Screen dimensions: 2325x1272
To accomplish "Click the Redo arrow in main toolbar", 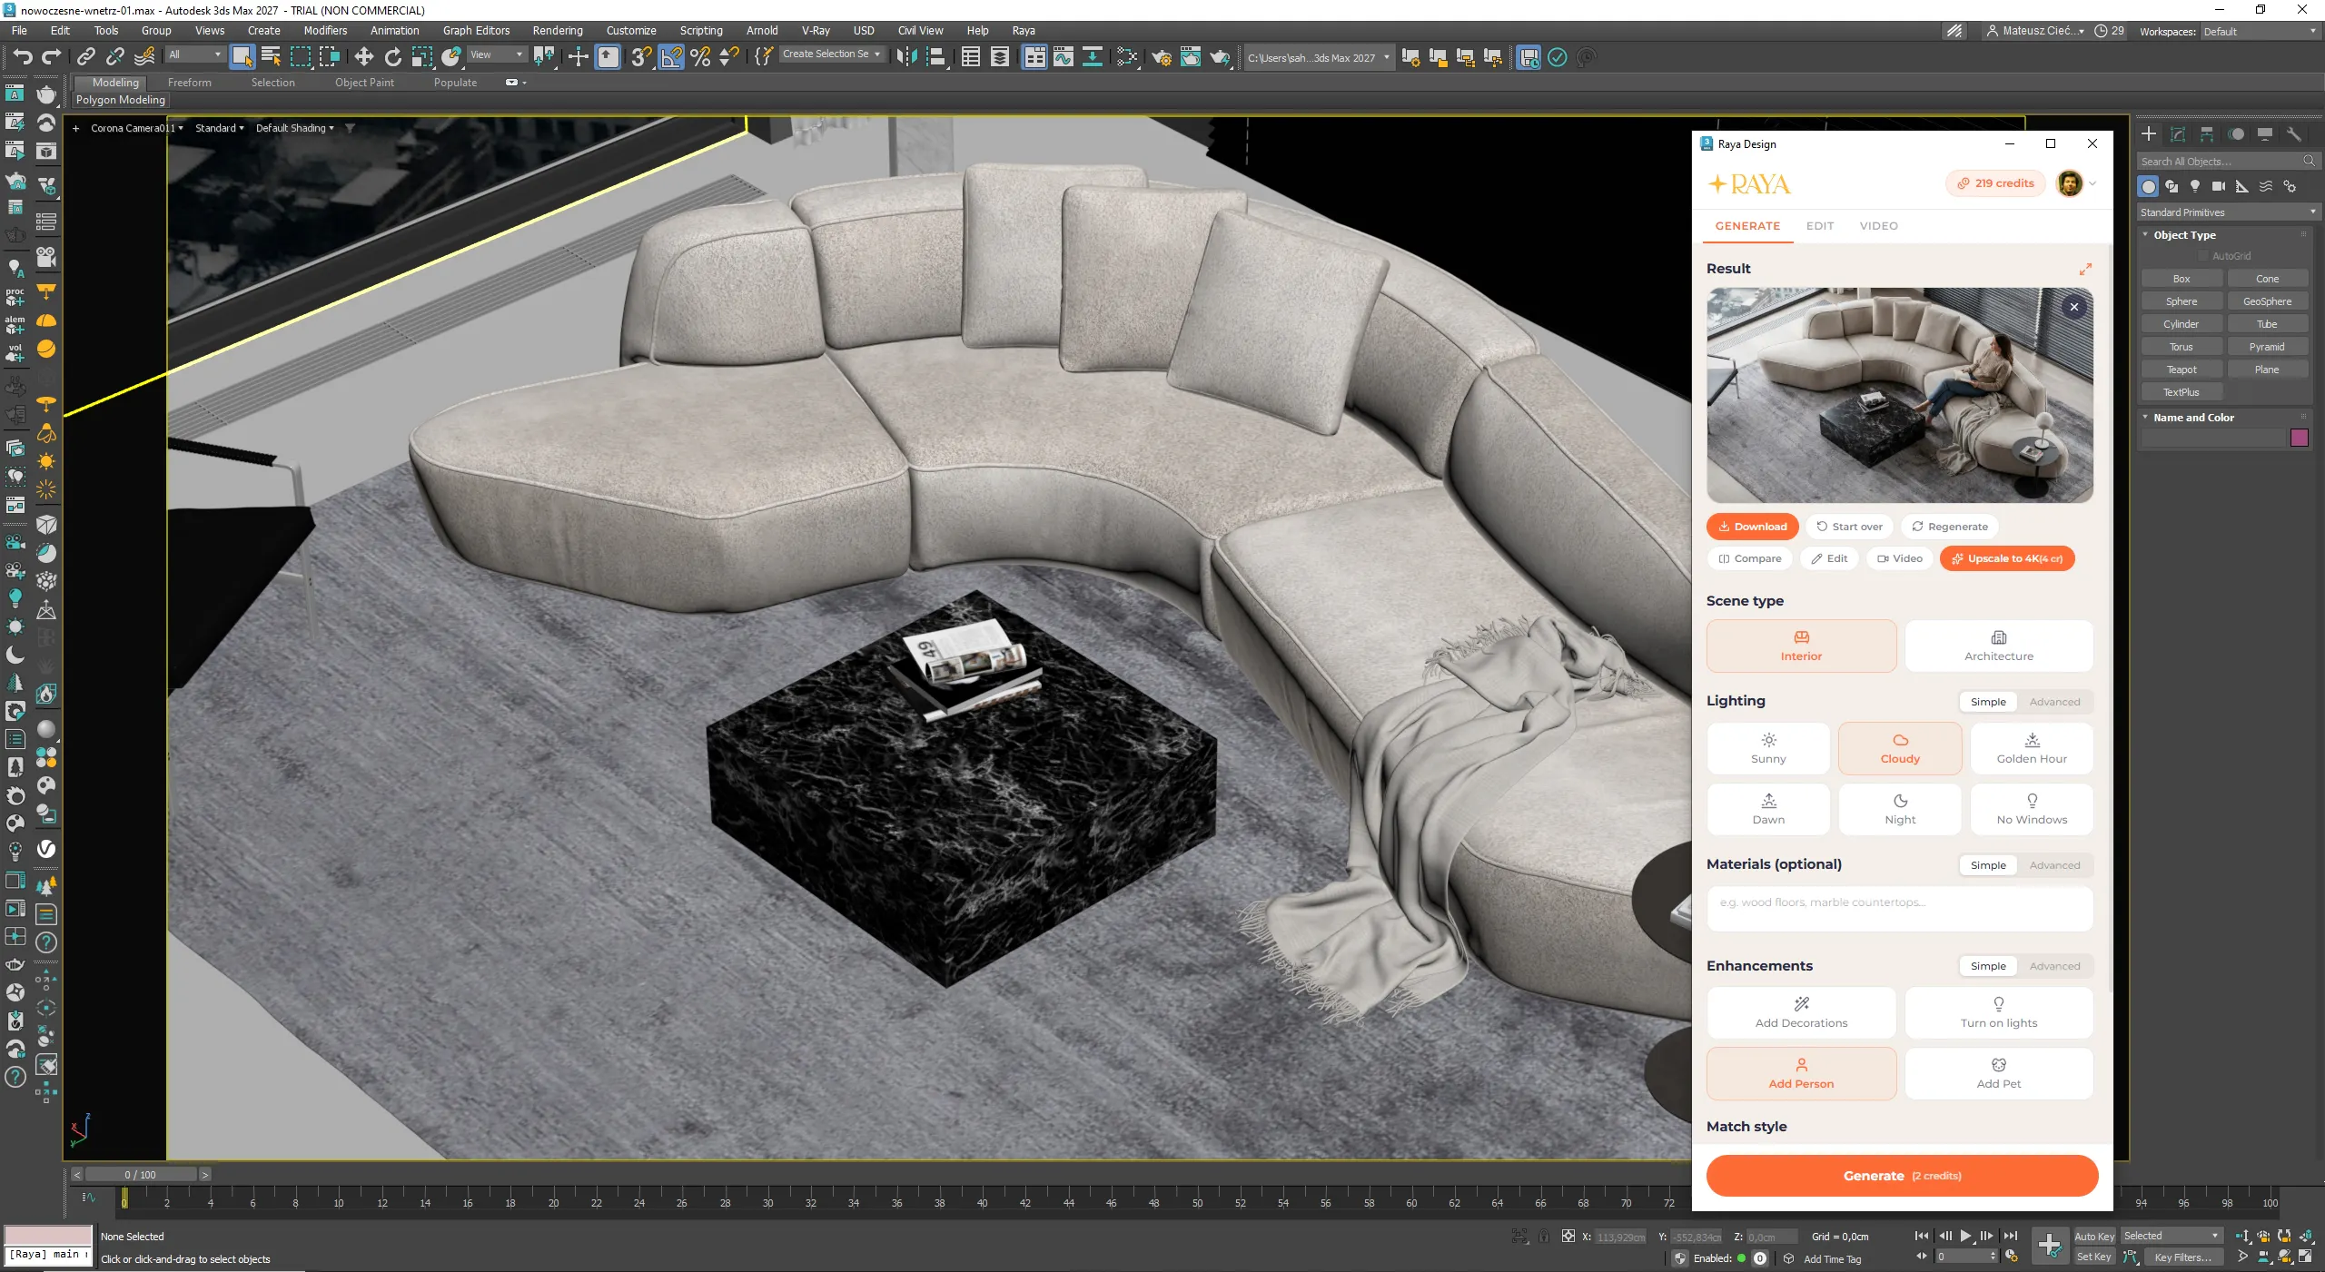I will click(x=52, y=57).
